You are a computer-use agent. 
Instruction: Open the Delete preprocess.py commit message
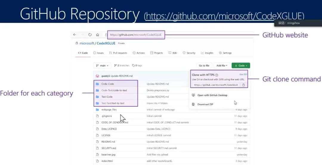tap(158, 90)
